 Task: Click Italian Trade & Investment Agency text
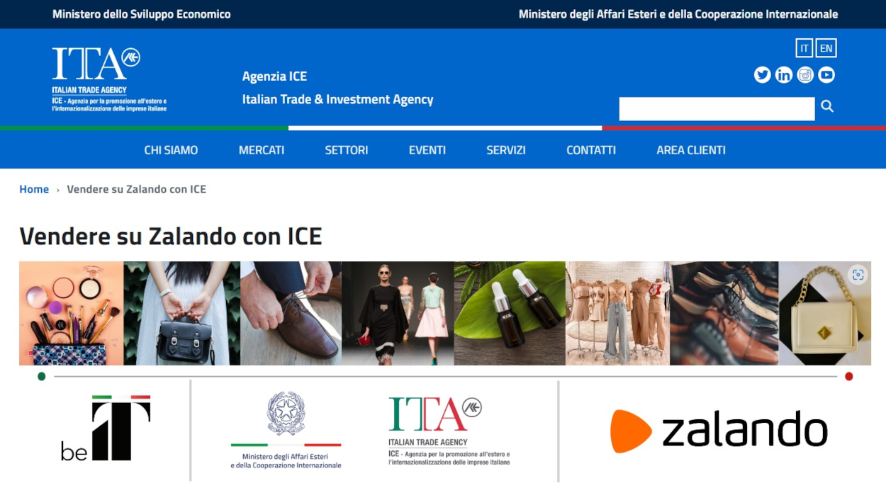click(x=337, y=99)
